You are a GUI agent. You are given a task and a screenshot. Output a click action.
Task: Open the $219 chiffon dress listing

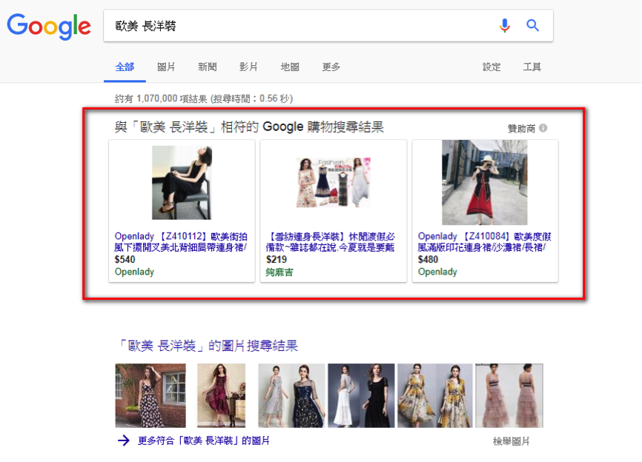click(x=333, y=241)
